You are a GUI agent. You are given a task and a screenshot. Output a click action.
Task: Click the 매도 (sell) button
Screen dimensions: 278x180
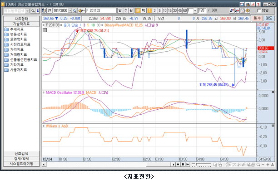pos(269,18)
